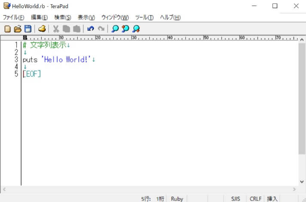The width and height of the screenshot is (306, 202).
Task: Click the horizontal scrollbar right arrow
Action: coord(294,189)
